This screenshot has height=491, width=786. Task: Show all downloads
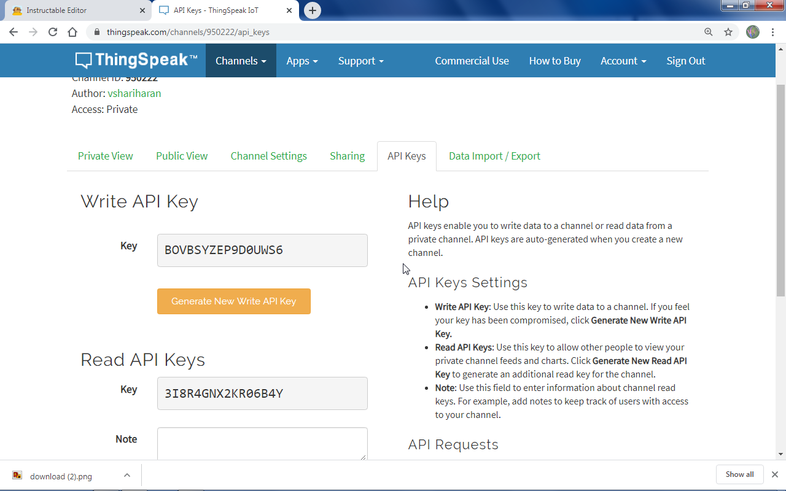739,474
